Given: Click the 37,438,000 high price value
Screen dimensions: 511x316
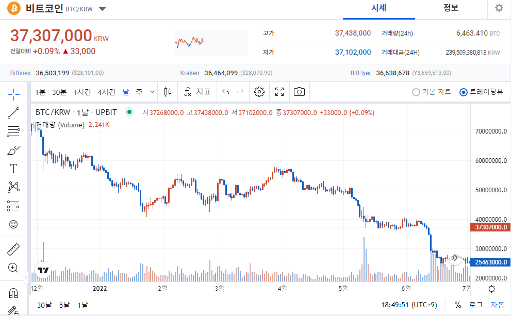Looking at the screenshot, I should [x=353, y=33].
